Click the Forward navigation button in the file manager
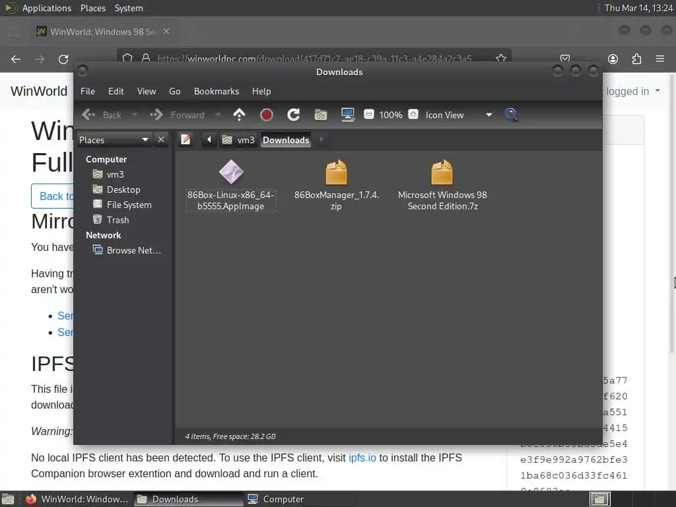 pos(177,115)
